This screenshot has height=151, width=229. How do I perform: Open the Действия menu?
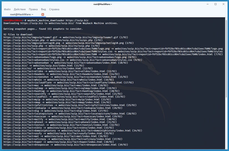(20, 9)
